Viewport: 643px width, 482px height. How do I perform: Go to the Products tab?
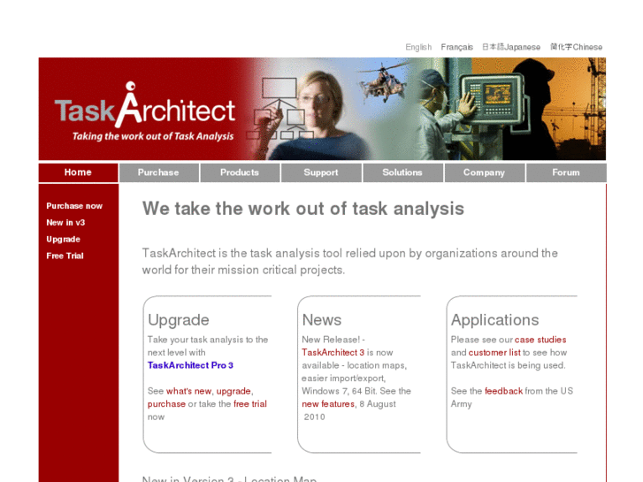(x=240, y=172)
